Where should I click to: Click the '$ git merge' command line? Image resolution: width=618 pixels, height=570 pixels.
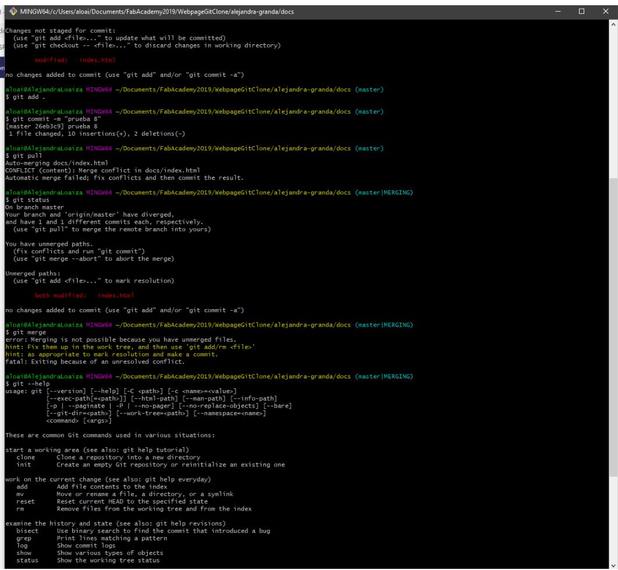pos(26,332)
